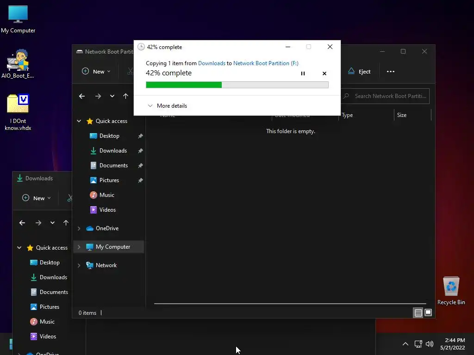Screen dimensions: 474x355
Task: Click pin icon next to Downloads
Action: (x=140, y=151)
